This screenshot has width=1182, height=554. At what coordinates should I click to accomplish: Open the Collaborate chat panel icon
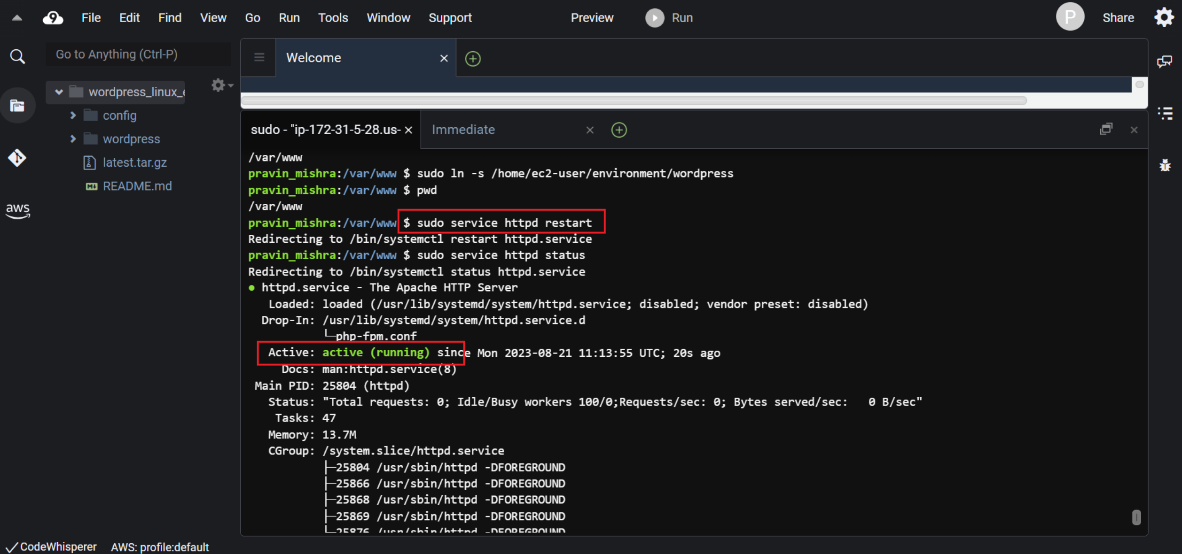1164,62
